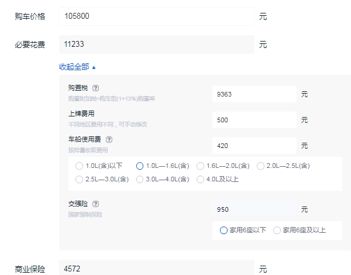Choose 家用6座以下 seating option
The height and width of the screenshot is (275, 351).
(x=243, y=230)
